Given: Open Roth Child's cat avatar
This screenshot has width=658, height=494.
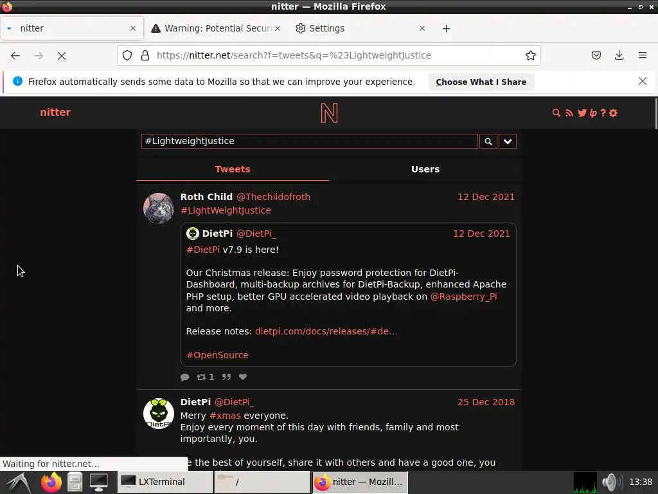Looking at the screenshot, I should (159, 208).
